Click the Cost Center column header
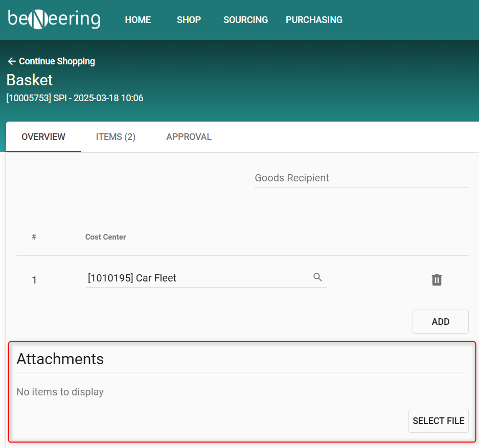Image resolution: width=479 pixels, height=448 pixels. click(x=105, y=237)
